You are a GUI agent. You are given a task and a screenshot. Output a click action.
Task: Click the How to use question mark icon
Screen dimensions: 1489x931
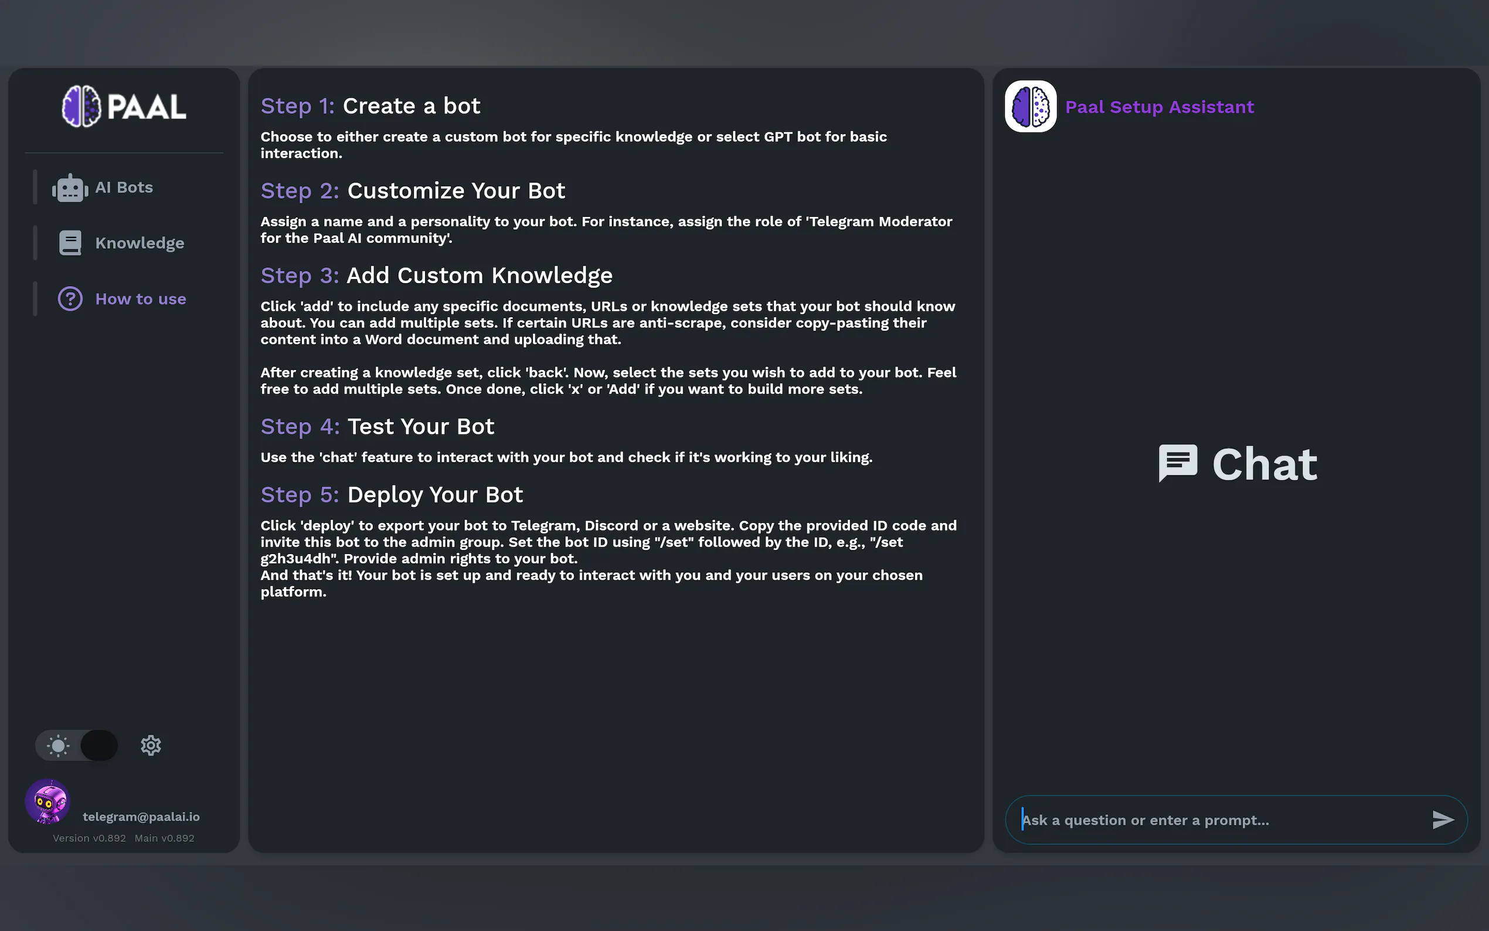click(x=70, y=299)
